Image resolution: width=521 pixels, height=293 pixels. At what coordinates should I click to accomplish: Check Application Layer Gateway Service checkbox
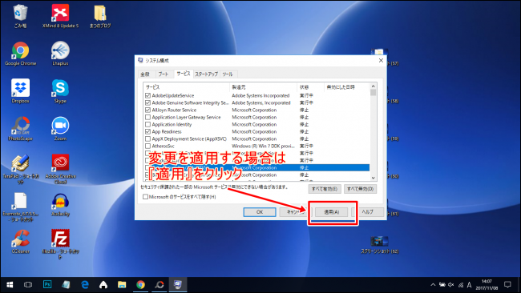(147, 117)
